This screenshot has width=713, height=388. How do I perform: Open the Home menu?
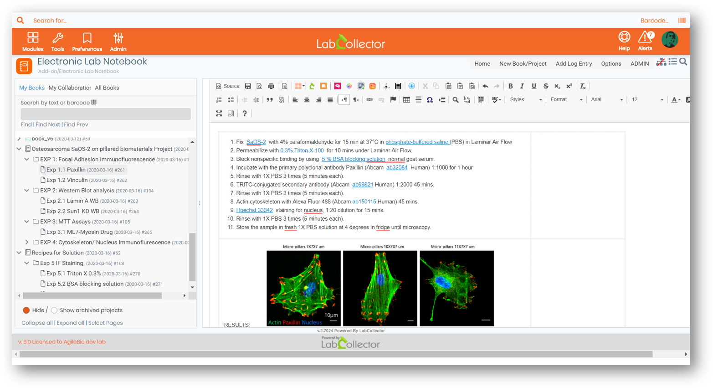click(x=482, y=64)
